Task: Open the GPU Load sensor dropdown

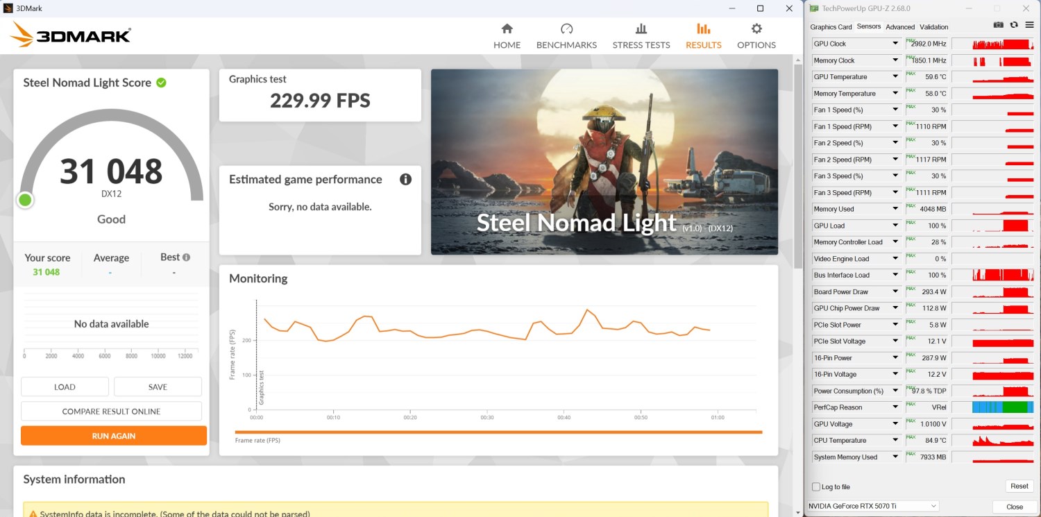Action: (895, 226)
